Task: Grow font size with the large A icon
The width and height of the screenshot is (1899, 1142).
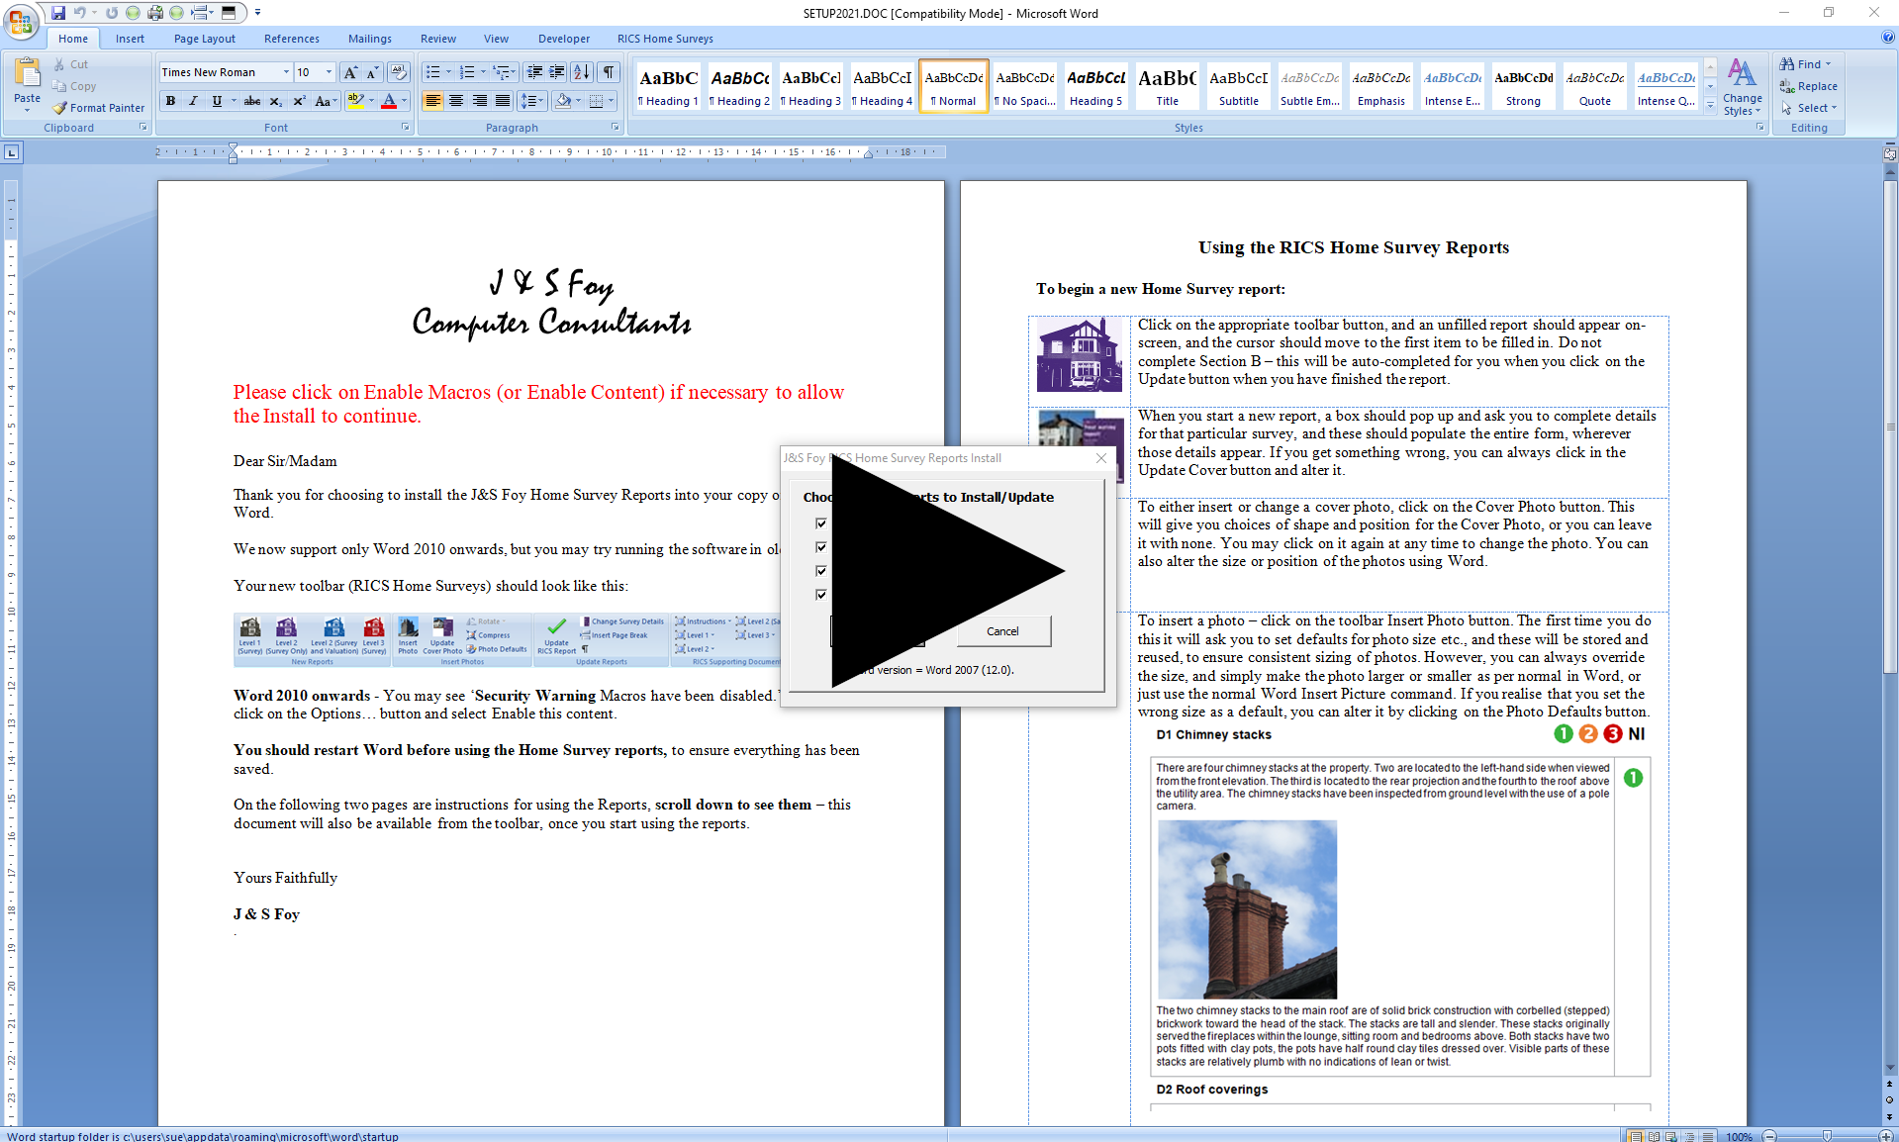Action: coord(350,72)
